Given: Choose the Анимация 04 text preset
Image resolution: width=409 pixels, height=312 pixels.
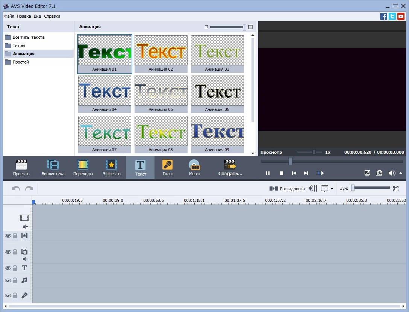Looking at the screenshot, I should tap(105, 94).
